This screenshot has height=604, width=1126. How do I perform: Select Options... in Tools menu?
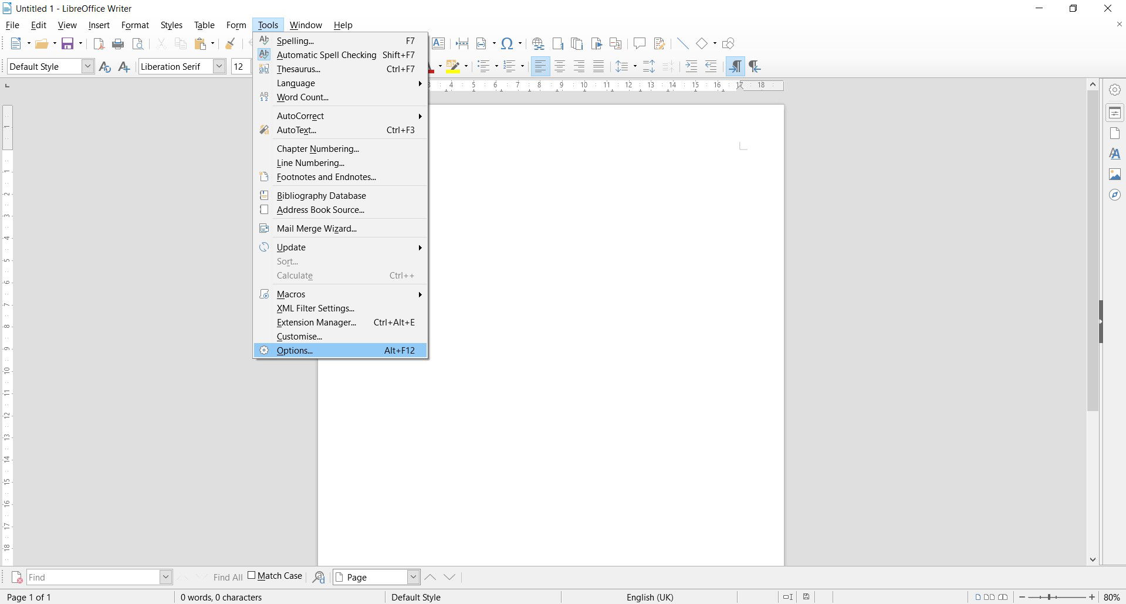click(x=340, y=351)
